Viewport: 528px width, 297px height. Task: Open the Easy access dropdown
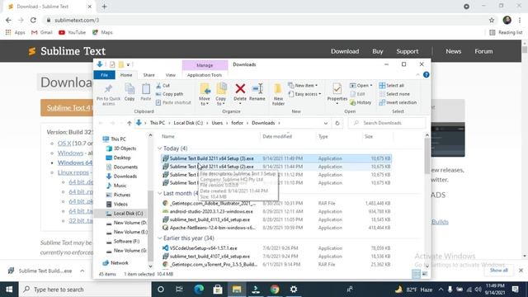[x=305, y=94]
